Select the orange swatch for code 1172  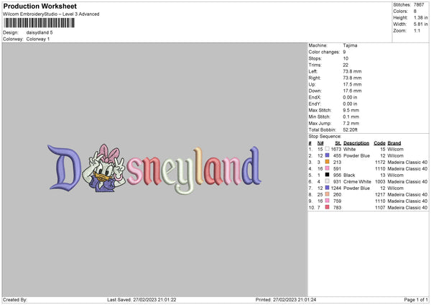pos(327,162)
